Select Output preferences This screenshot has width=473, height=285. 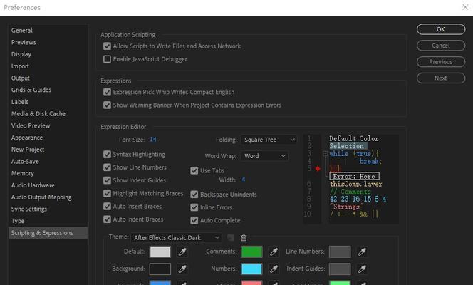pos(21,78)
